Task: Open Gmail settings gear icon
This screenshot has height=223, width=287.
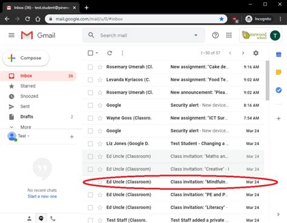Action: pyautogui.click(x=256, y=53)
